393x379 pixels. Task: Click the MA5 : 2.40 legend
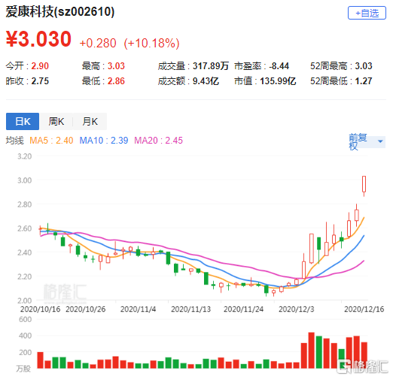click(x=51, y=141)
